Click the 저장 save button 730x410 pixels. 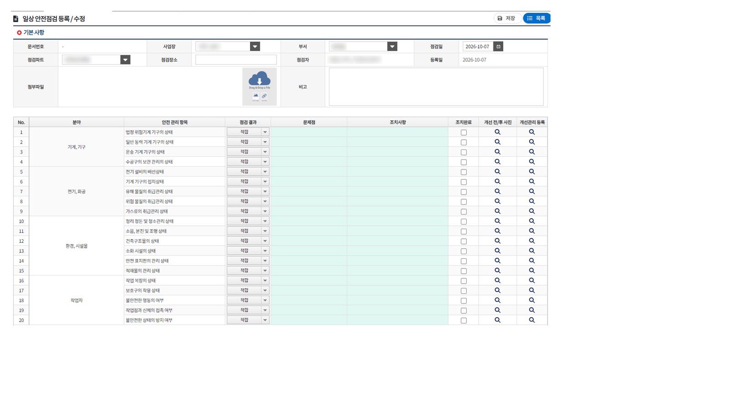[x=507, y=18]
